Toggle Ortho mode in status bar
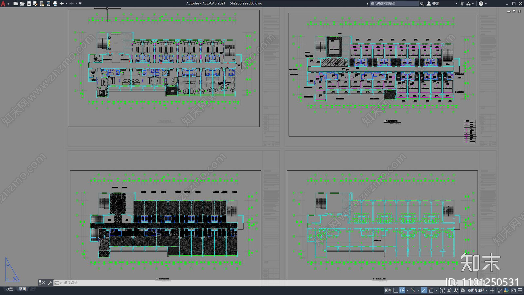The width and height of the screenshot is (524, 295). tap(396, 290)
